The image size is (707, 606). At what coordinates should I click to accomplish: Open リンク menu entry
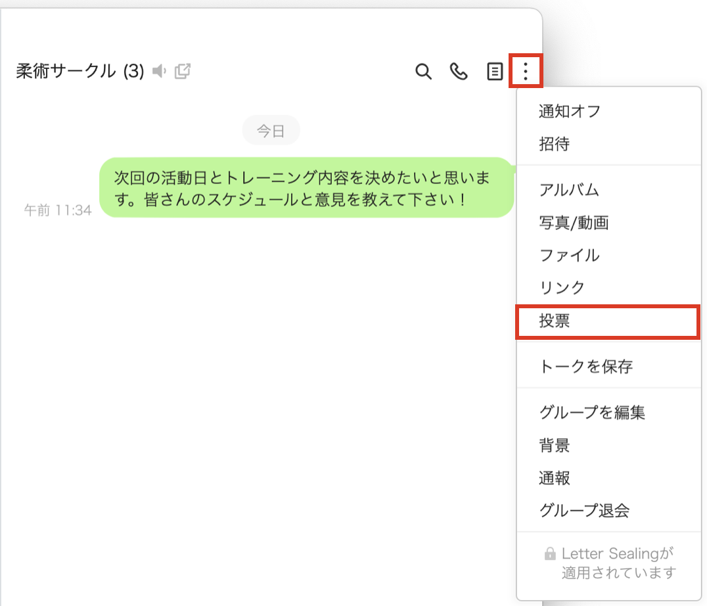pos(608,288)
